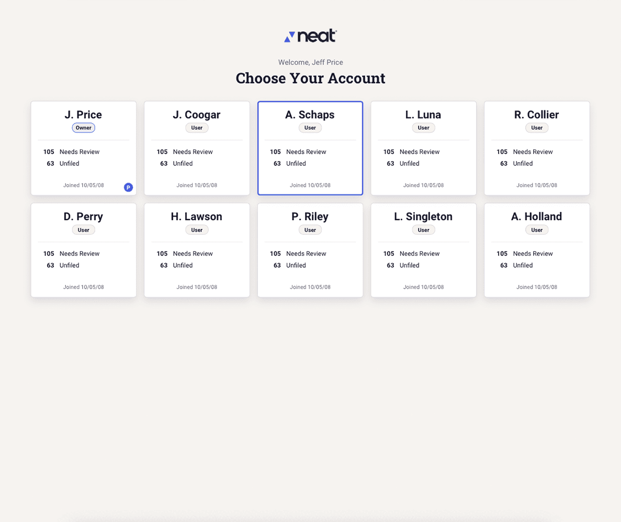621x522 pixels.
Task: Choose the D. Perry account card
Action: point(84,251)
